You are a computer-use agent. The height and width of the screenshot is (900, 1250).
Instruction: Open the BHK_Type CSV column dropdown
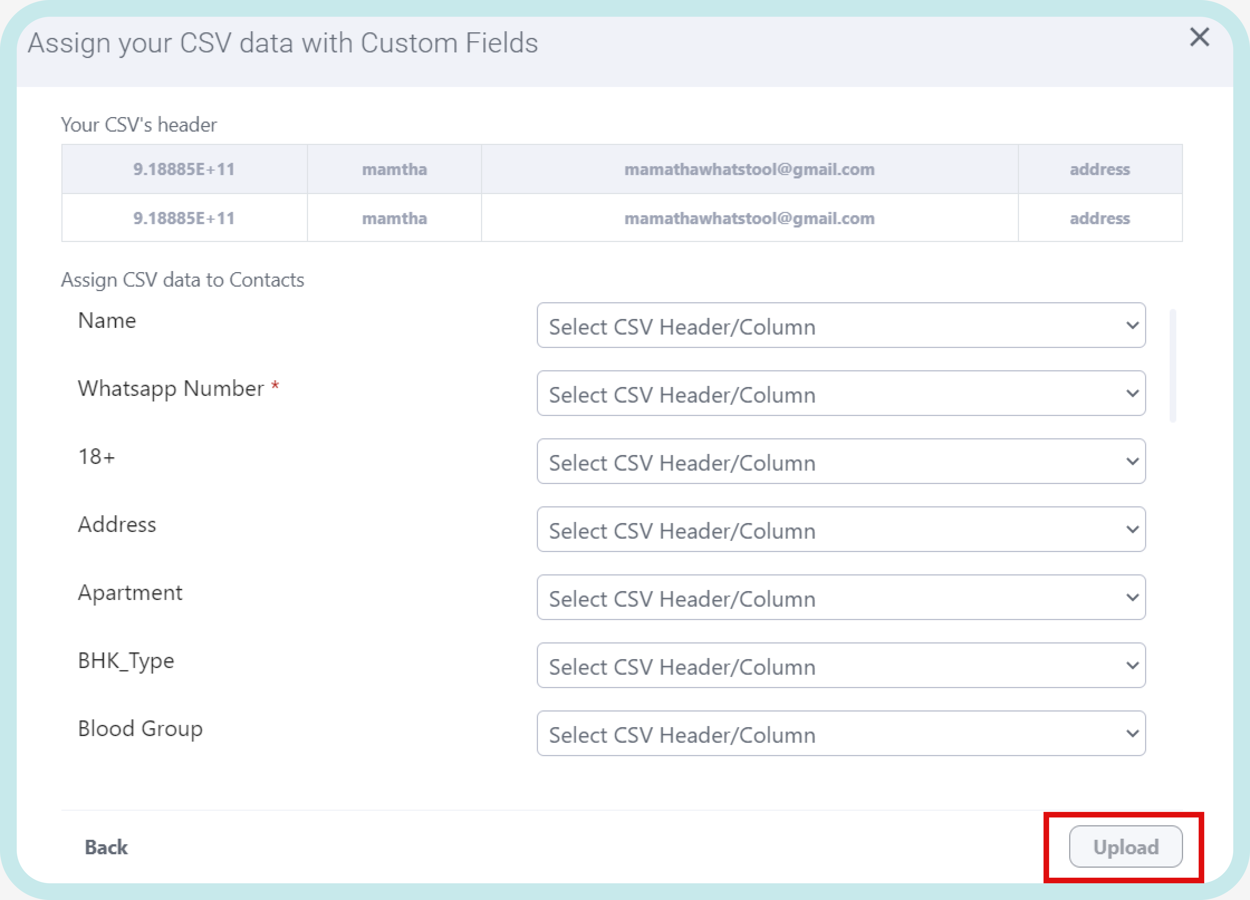(x=841, y=665)
